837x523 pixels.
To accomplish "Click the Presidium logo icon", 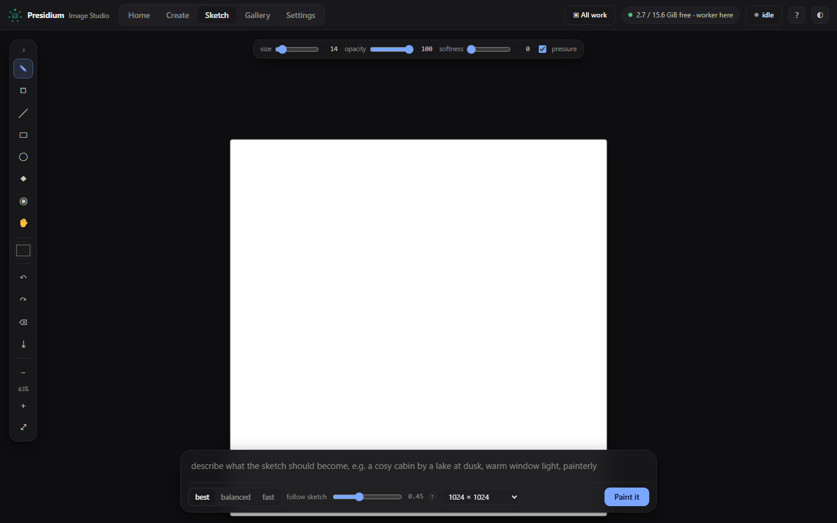I will pyautogui.click(x=15, y=16).
